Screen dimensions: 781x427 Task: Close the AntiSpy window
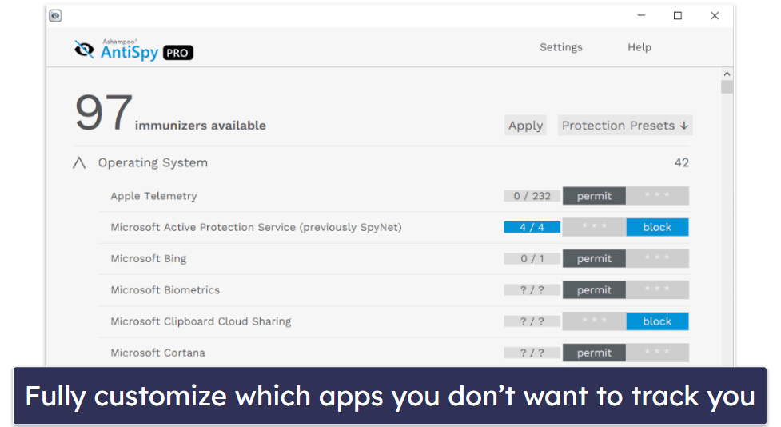coord(715,16)
